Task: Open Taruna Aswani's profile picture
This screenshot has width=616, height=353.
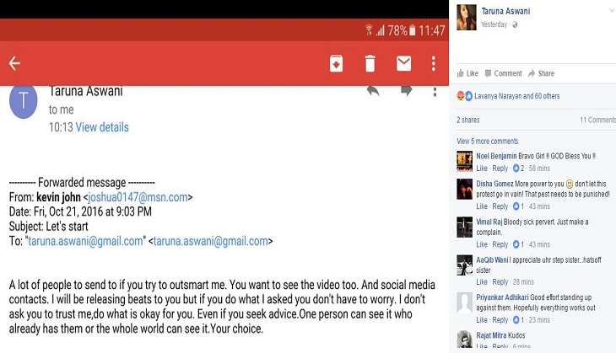Action: pyautogui.click(x=467, y=17)
